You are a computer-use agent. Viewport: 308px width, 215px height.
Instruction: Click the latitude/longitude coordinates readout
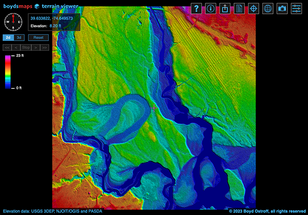51,18
